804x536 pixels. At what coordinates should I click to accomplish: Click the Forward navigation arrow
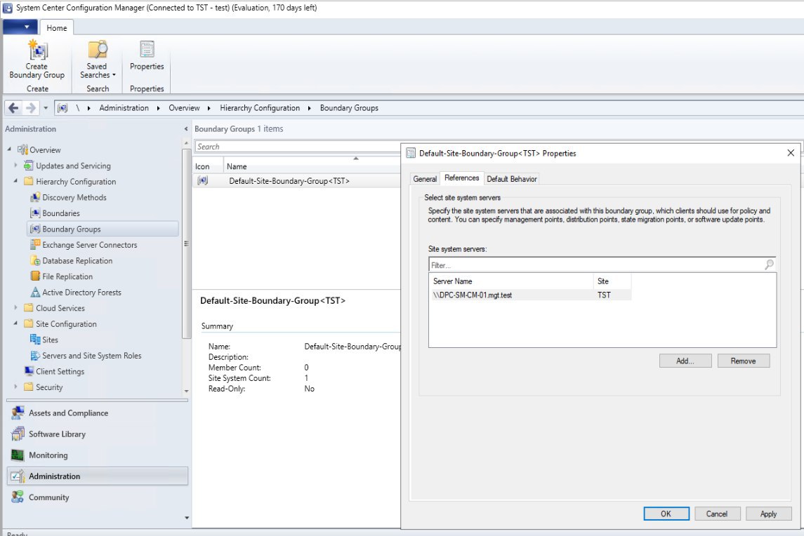click(x=31, y=107)
